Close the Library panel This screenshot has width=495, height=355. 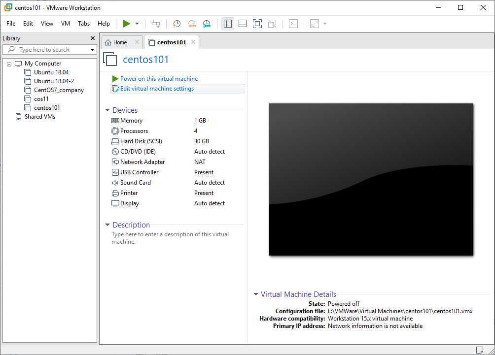click(93, 38)
